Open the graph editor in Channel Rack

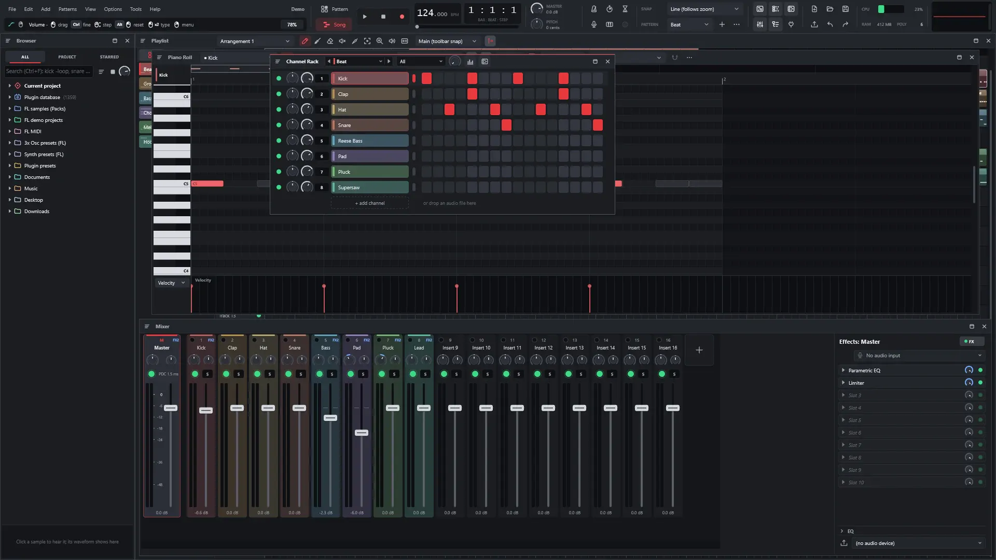470,62
